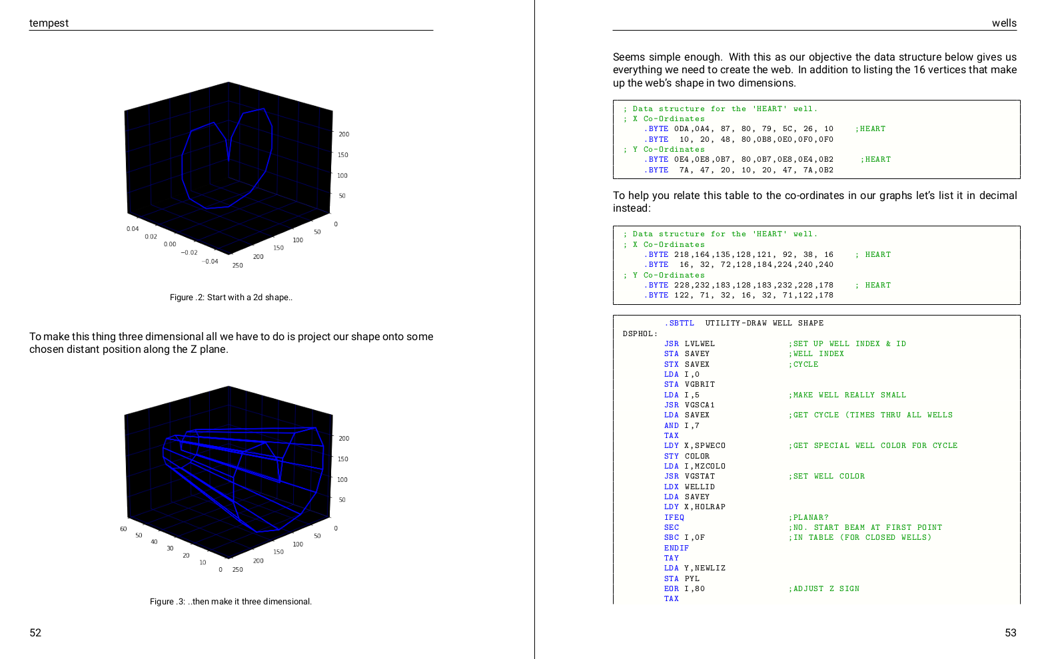
Task: Click page number 53
Action: click(1010, 633)
